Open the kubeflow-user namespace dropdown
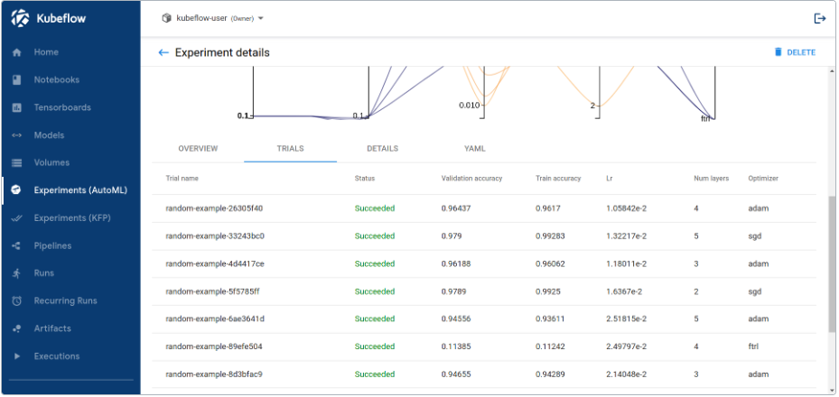Image resolution: width=839 pixels, height=397 pixels. (x=212, y=18)
